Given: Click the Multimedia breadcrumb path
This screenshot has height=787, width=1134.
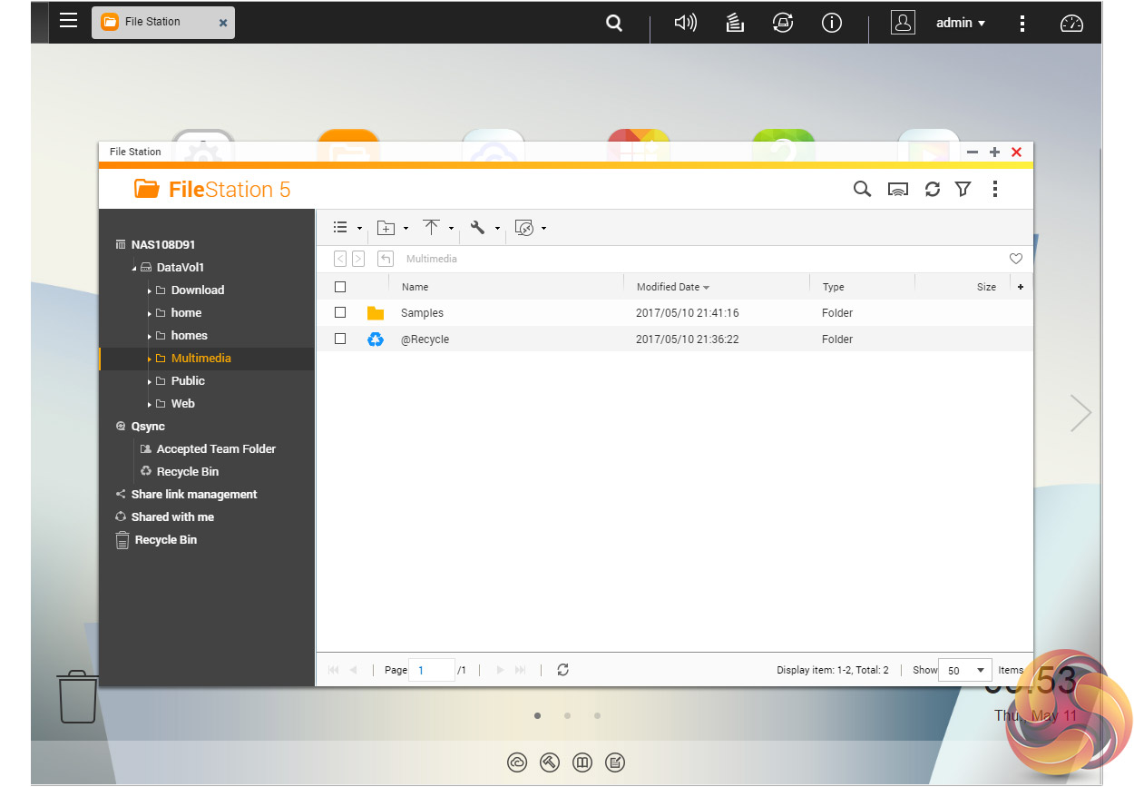Looking at the screenshot, I should [x=431, y=259].
